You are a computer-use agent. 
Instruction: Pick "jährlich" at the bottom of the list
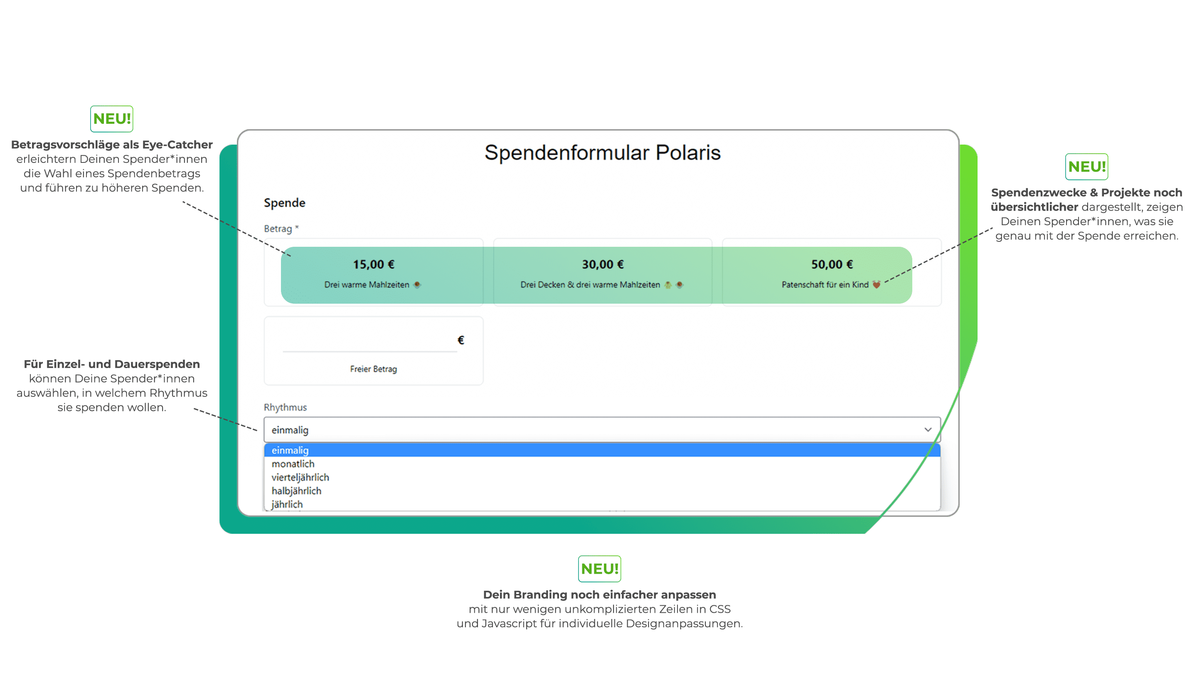287,504
